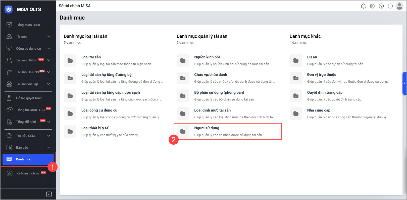Open the chat bubble icon in header
This screenshot has width=407, height=200.
point(390,6)
